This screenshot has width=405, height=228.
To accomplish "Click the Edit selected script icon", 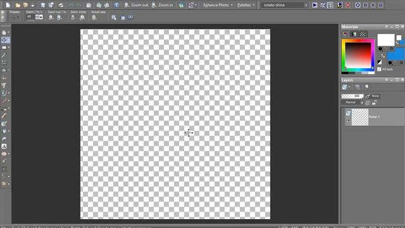I will click(x=322, y=5).
